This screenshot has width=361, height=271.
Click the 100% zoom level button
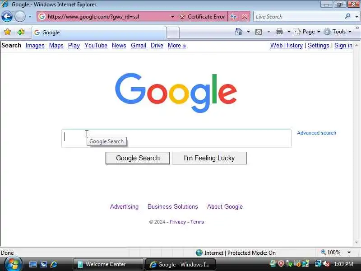point(331,252)
